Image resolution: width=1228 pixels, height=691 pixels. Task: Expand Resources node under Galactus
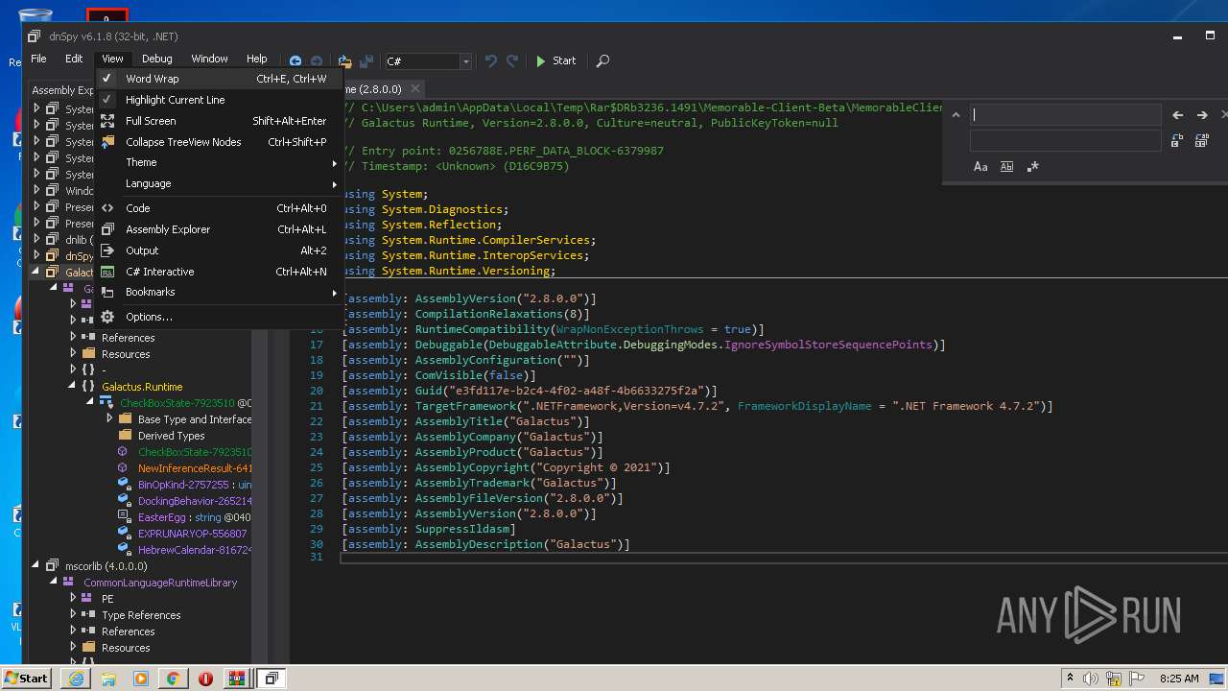72,353
